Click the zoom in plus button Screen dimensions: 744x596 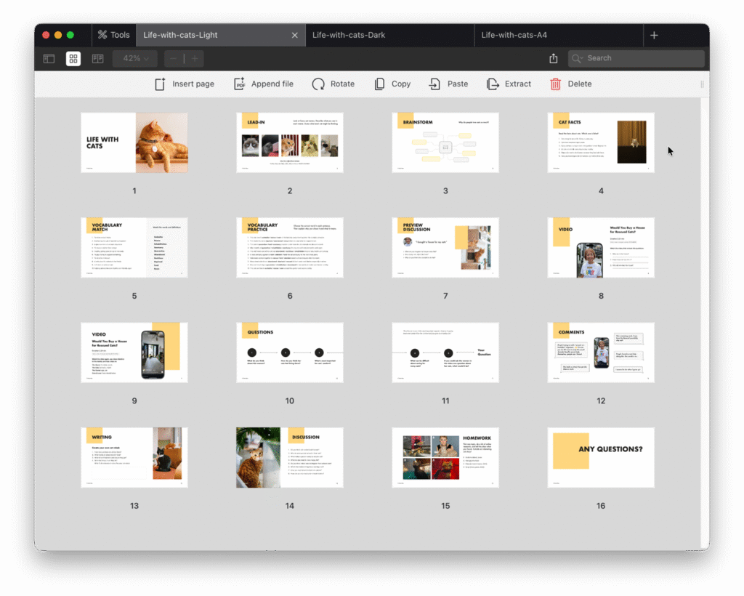click(195, 59)
